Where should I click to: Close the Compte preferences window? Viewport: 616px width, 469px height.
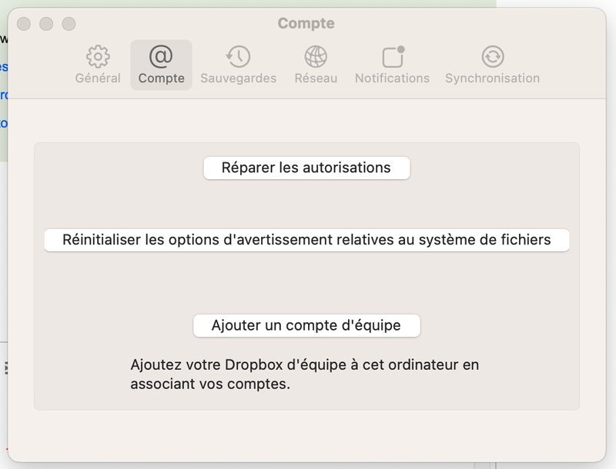tap(24, 24)
